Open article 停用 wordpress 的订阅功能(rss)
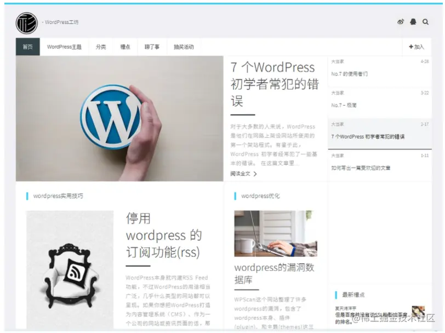445x333 pixels. [x=164, y=236]
